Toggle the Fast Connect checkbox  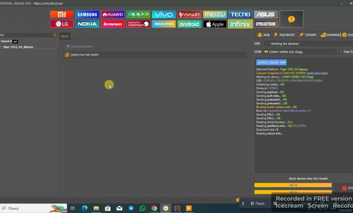click(x=341, y=52)
